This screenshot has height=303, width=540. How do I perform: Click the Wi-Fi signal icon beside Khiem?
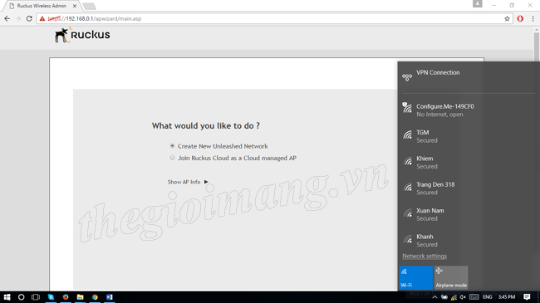pos(408,161)
